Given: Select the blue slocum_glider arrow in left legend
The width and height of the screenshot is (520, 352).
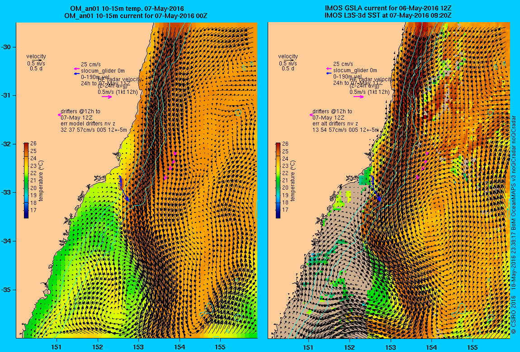Looking at the screenshot, I should click(x=77, y=74).
